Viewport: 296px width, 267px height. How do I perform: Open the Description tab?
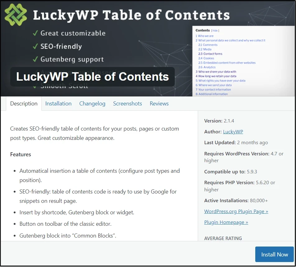pyautogui.click(x=24, y=104)
